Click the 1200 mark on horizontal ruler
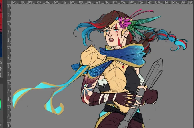194x128 pixels. [166, 2]
